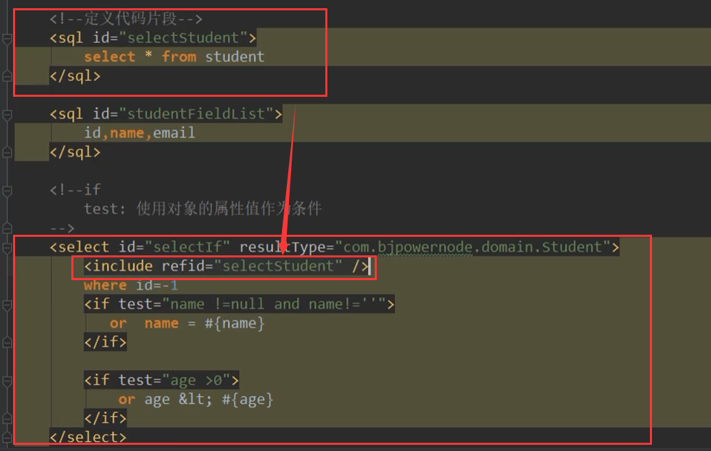Click the '&lt;' entity
The image size is (711, 451).
click(x=196, y=400)
